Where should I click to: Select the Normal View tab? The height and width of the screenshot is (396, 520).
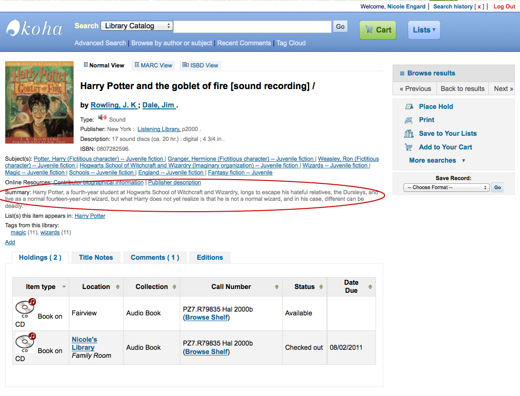point(104,65)
